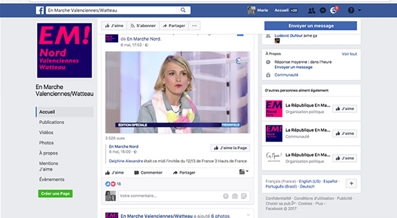
Task: Open the handwritten En Marche page thumbnail
Action: click(274, 157)
